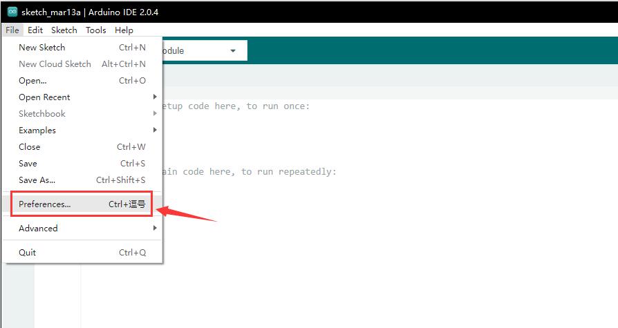This screenshot has height=328, width=618.
Task: Expand the Examples submenu arrow
Action: pyautogui.click(x=155, y=131)
